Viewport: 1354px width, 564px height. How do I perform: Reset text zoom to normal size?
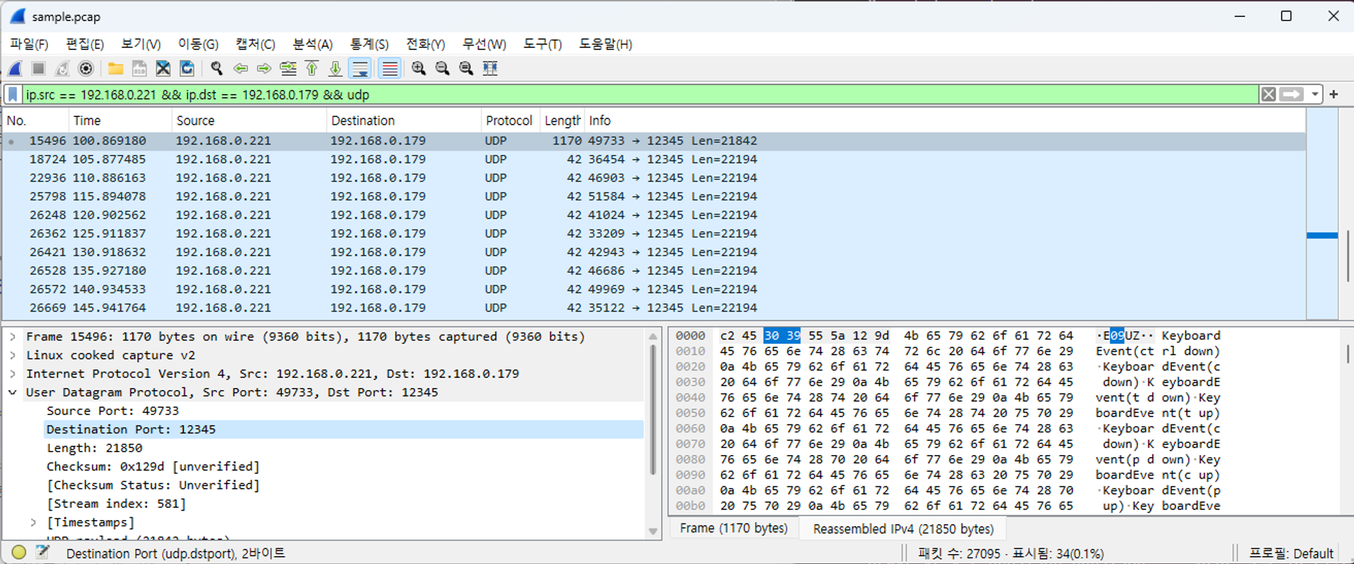pos(466,68)
